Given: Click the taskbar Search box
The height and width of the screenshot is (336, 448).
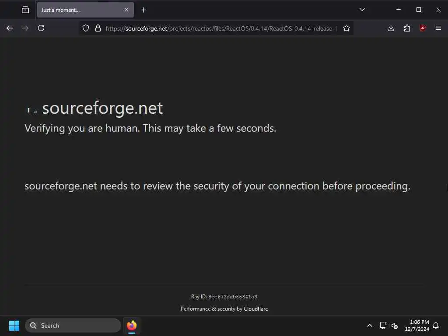Looking at the screenshot, I should [x=73, y=325].
